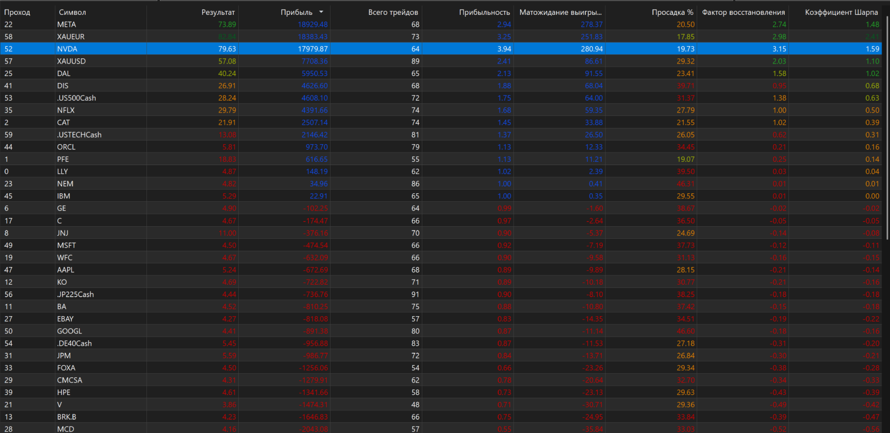Click XAUUSD's total trades value 89
The height and width of the screenshot is (433, 890).
point(415,61)
